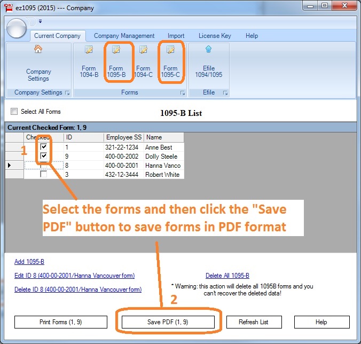Image resolution: width=361 pixels, height=344 pixels.
Task: Click the round application orb button
Action: (x=17, y=28)
